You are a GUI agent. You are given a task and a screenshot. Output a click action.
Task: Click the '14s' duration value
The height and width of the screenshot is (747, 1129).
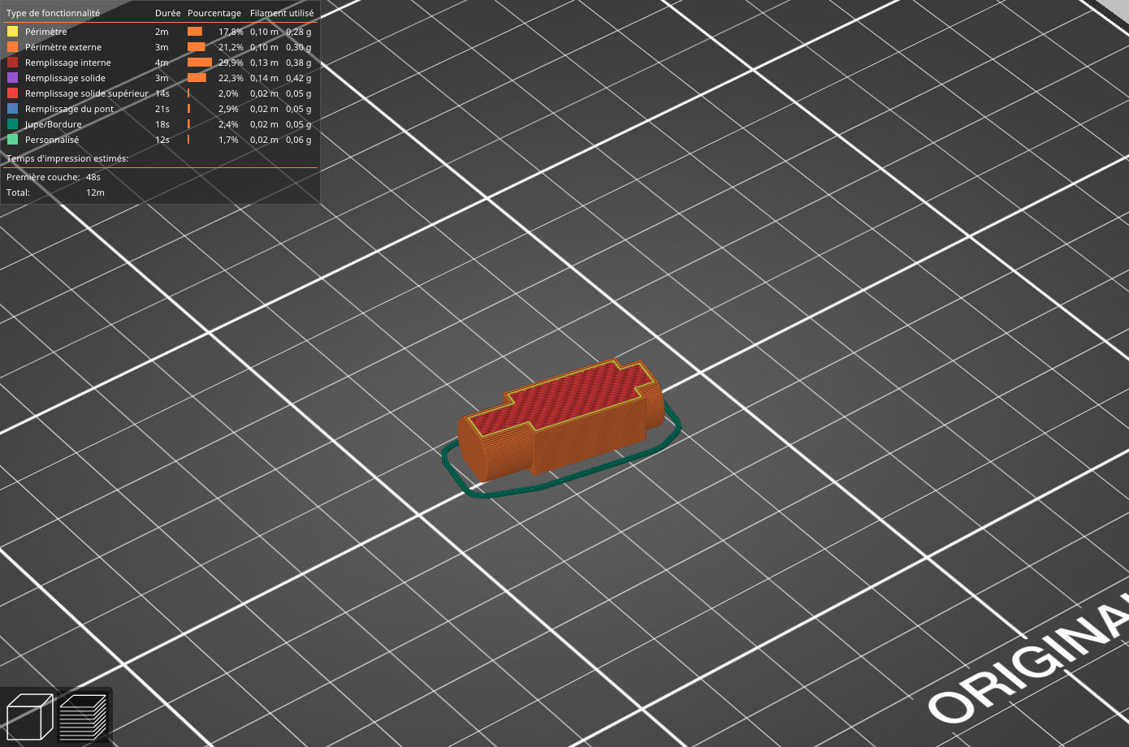162,93
